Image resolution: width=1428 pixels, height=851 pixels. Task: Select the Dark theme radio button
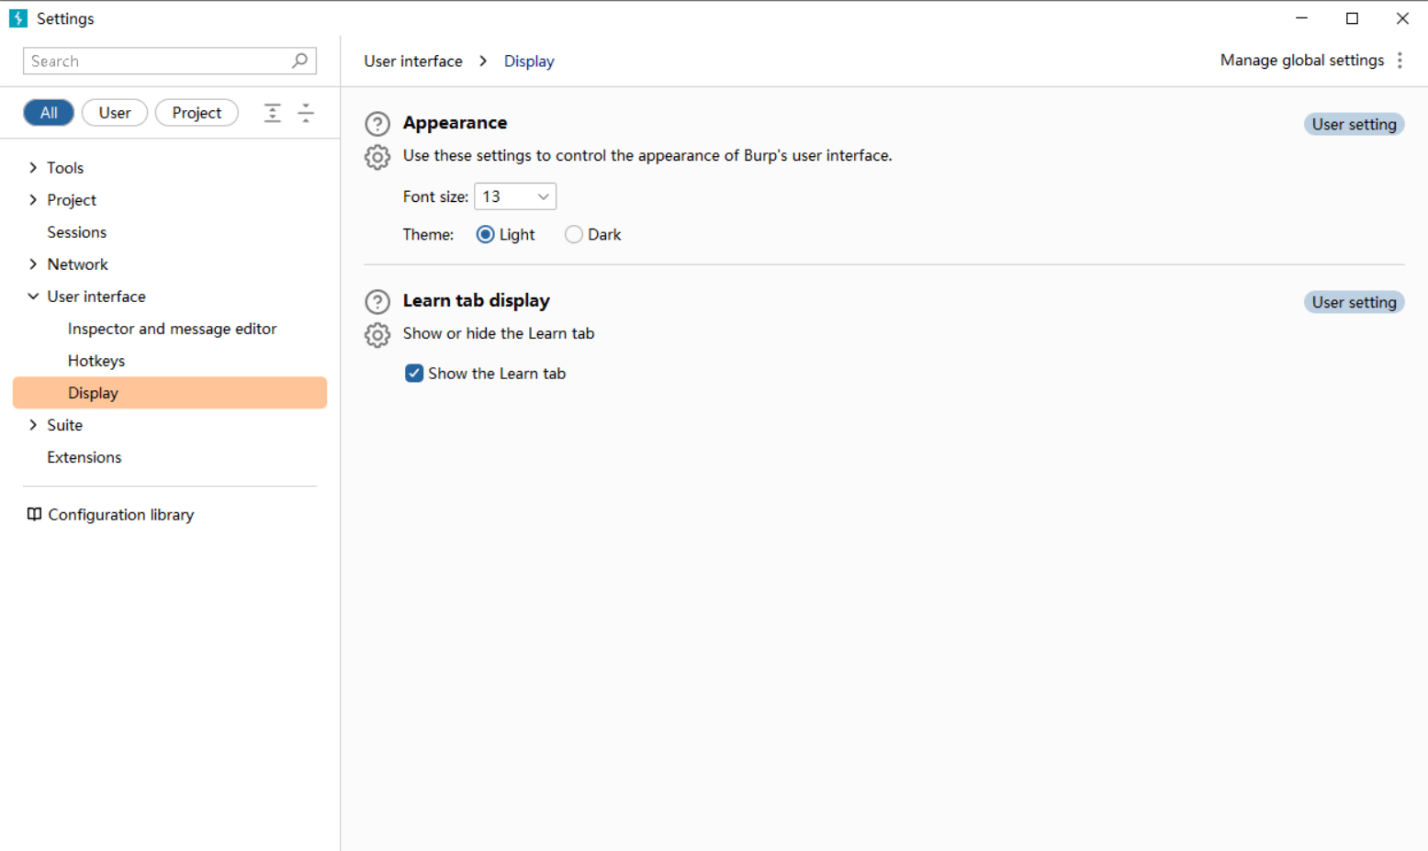pos(574,235)
